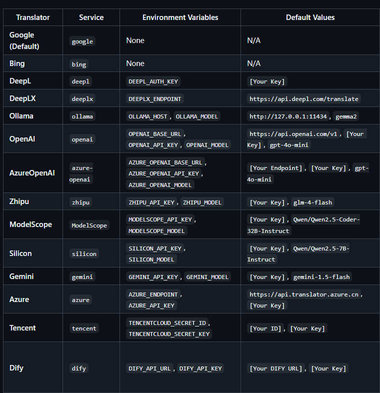Select the 'azure-openai' service code tag
This screenshot has height=393, width=380.
(x=80, y=173)
